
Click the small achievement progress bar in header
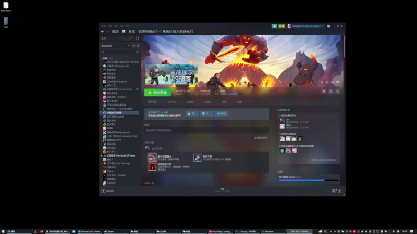coord(234,94)
